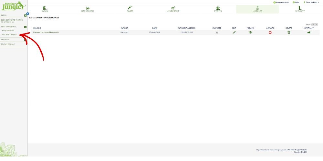Open the 'Checkout the Latest Blog Article' heading link
The image size is (323, 161).
point(46,32)
